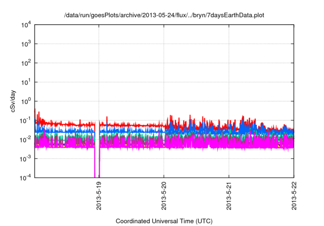The height and width of the screenshot is (226, 324).
Task: Select the 10^0 y-axis tick label
Action: [x=26, y=101]
